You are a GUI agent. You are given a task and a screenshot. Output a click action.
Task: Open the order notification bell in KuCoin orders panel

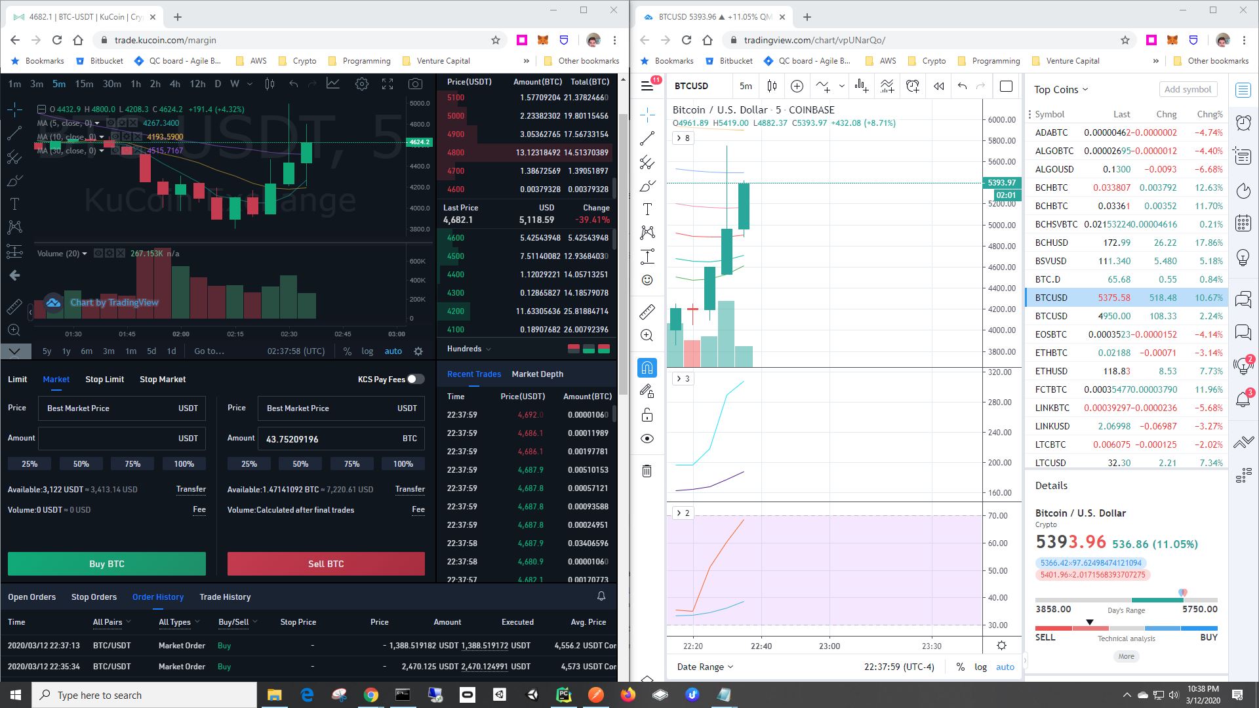(x=601, y=596)
